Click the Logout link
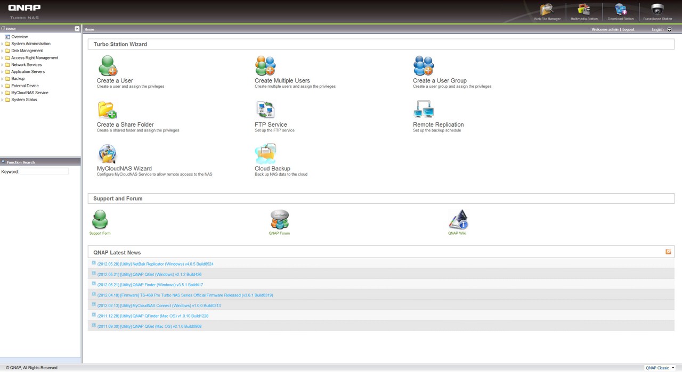This screenshot has height=372, width=682. [628, 29]
